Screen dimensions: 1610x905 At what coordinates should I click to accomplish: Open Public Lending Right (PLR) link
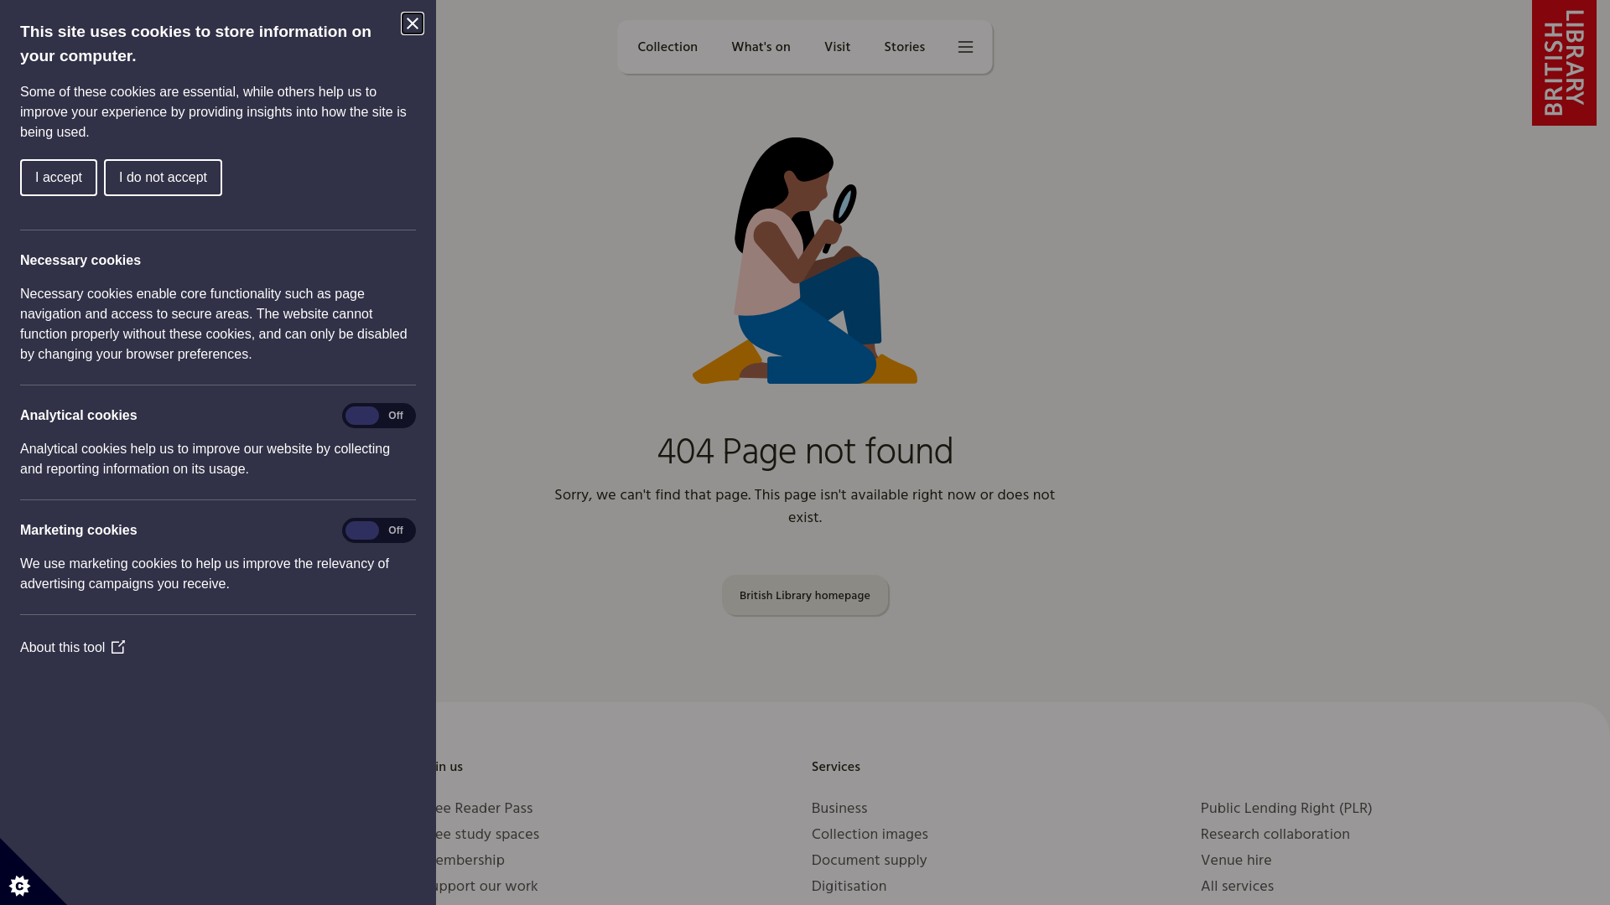[1286, 809]
